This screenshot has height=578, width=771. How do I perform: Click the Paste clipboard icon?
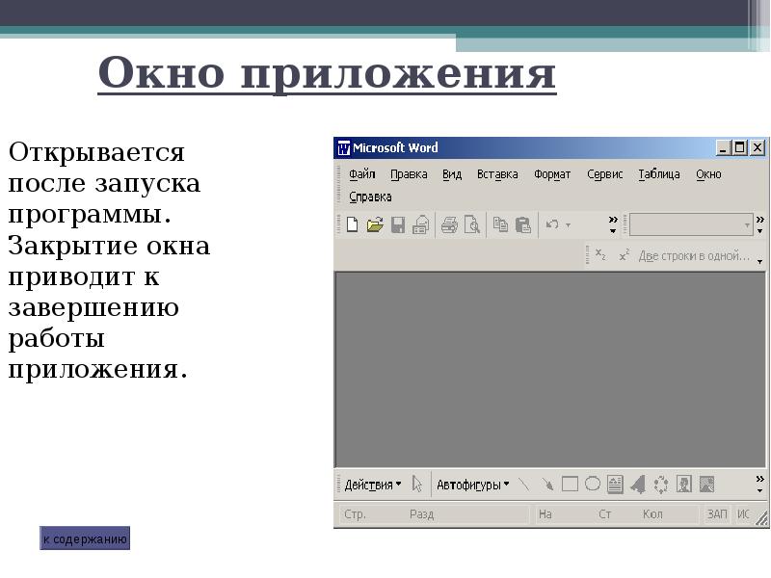coord(523,225)
